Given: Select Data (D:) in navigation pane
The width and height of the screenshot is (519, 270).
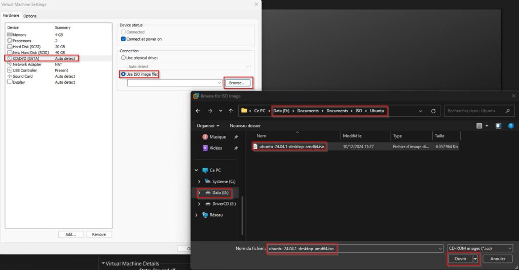Looking at the screenshot, I should [x=217, y=193].
